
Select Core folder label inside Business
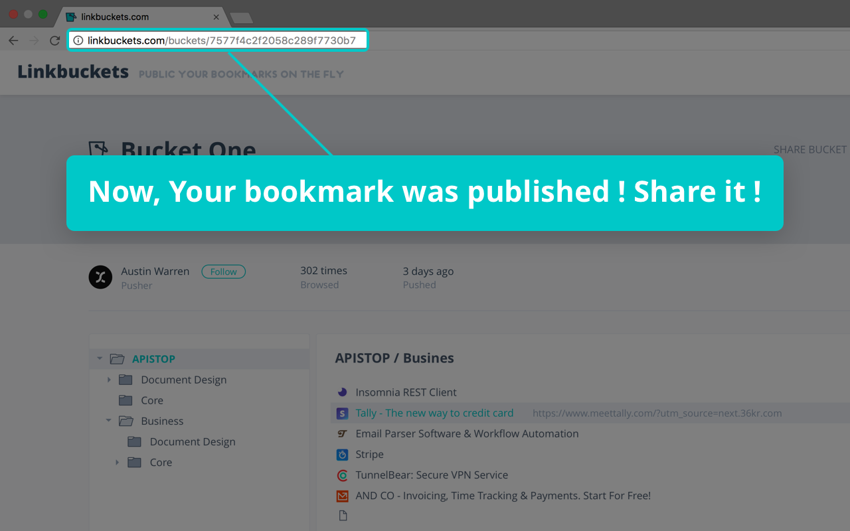[x=161, y=462]
